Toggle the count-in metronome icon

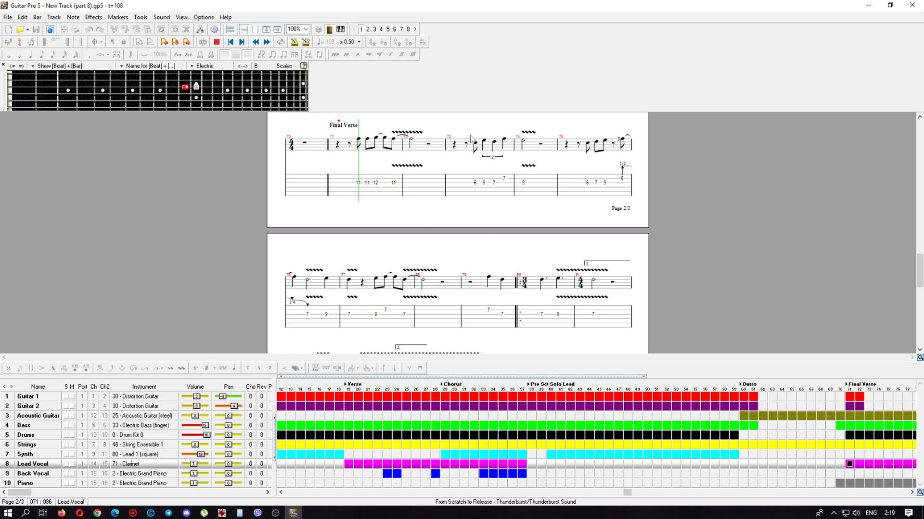click(306, 42)
